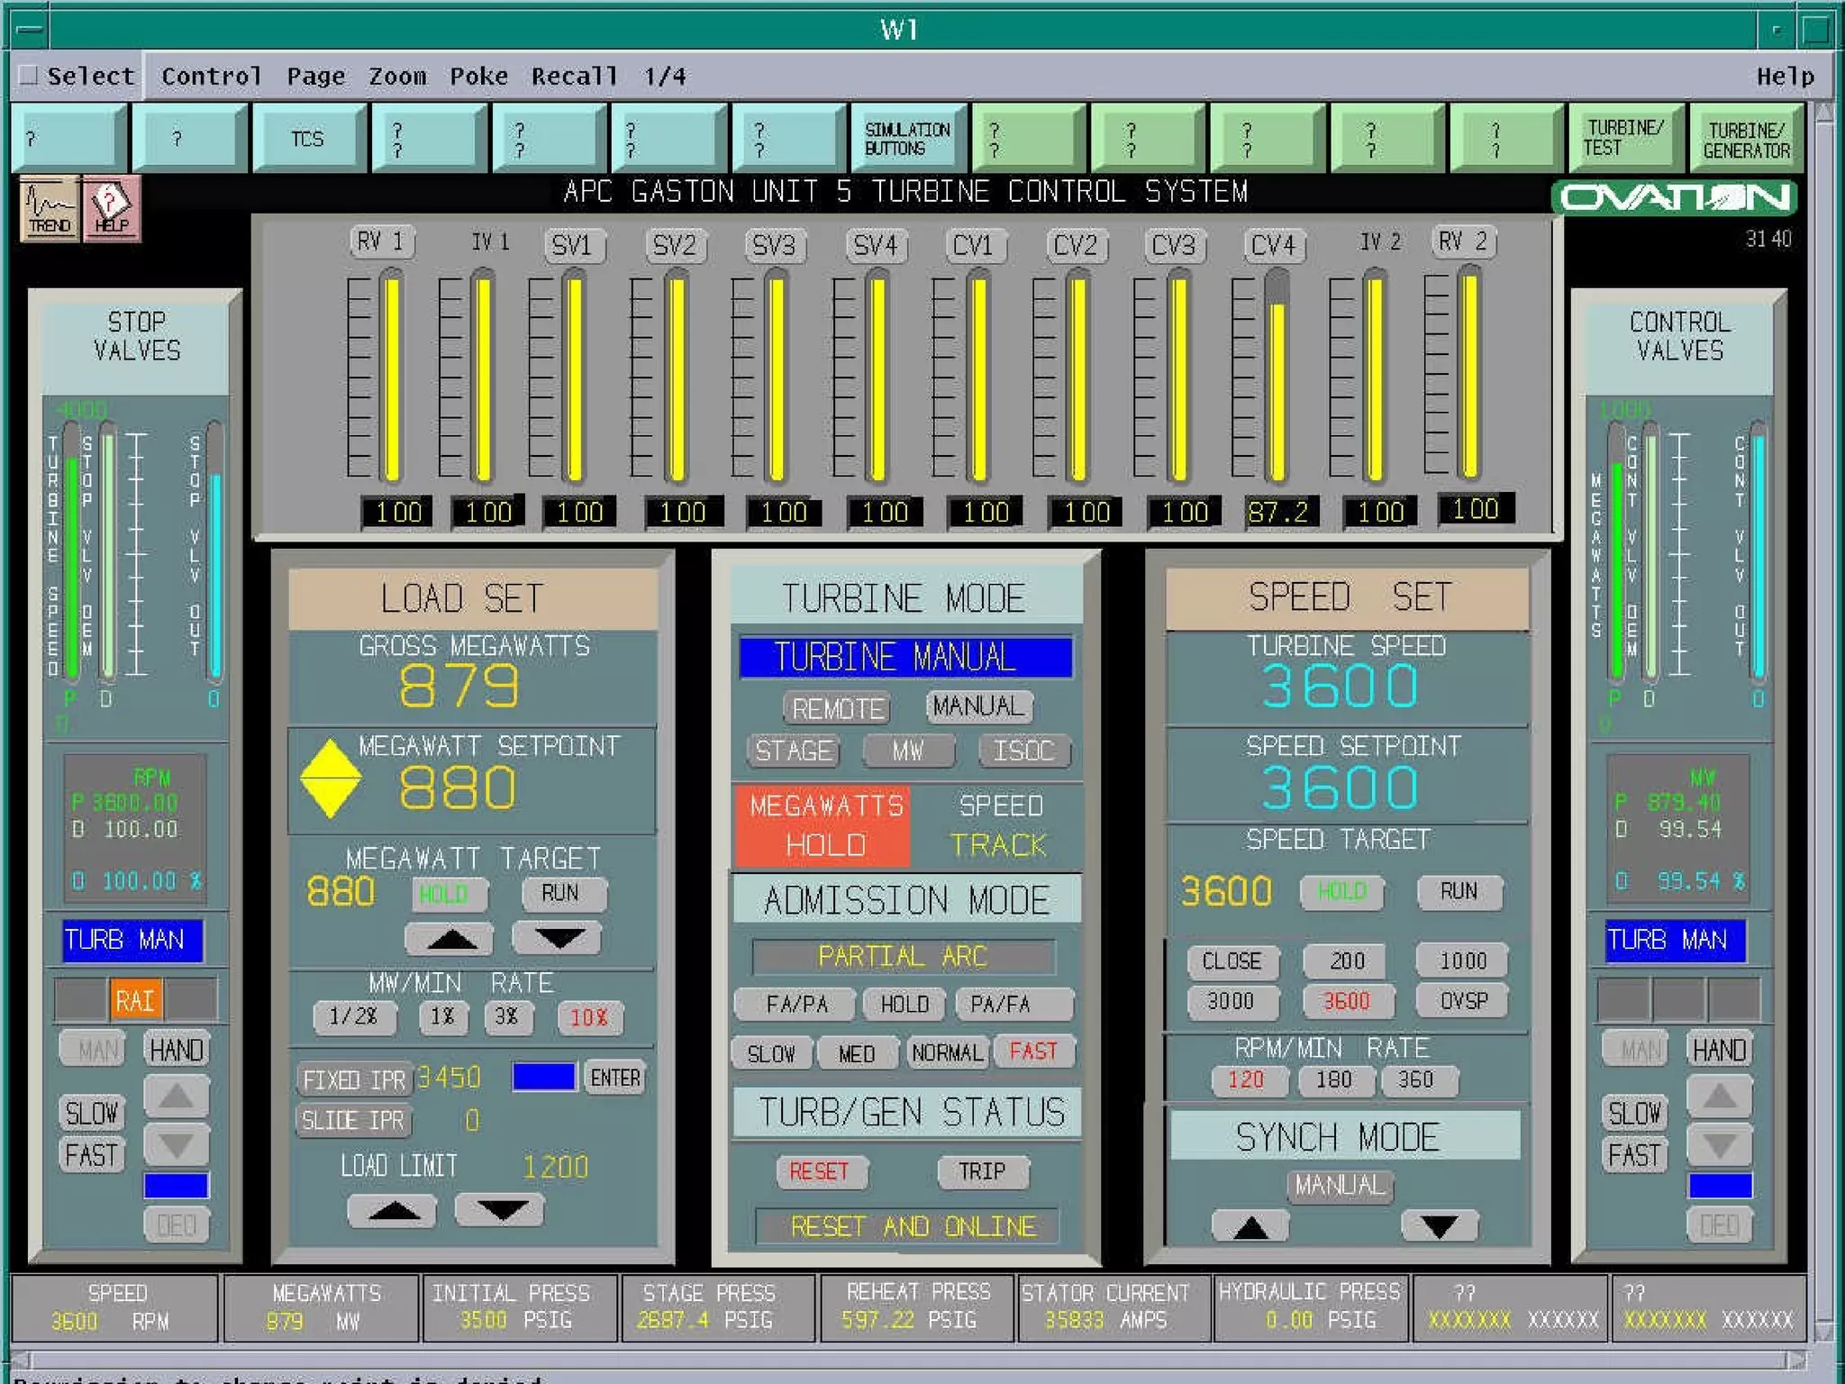Click Synch Mode up arrow

click(1250, 1226)
